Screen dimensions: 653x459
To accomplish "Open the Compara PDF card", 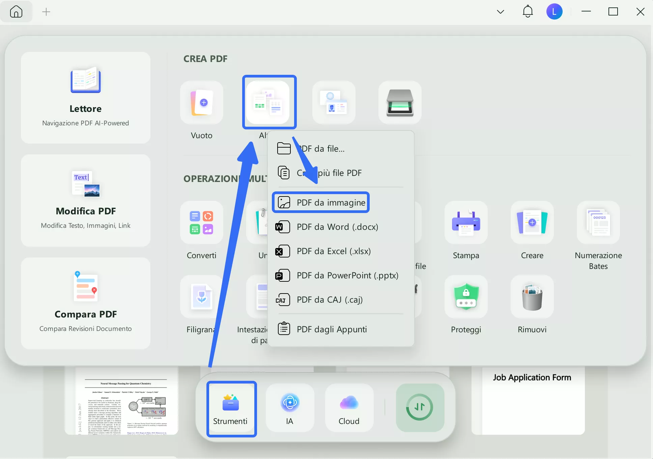I will click(x=86, y=303).
